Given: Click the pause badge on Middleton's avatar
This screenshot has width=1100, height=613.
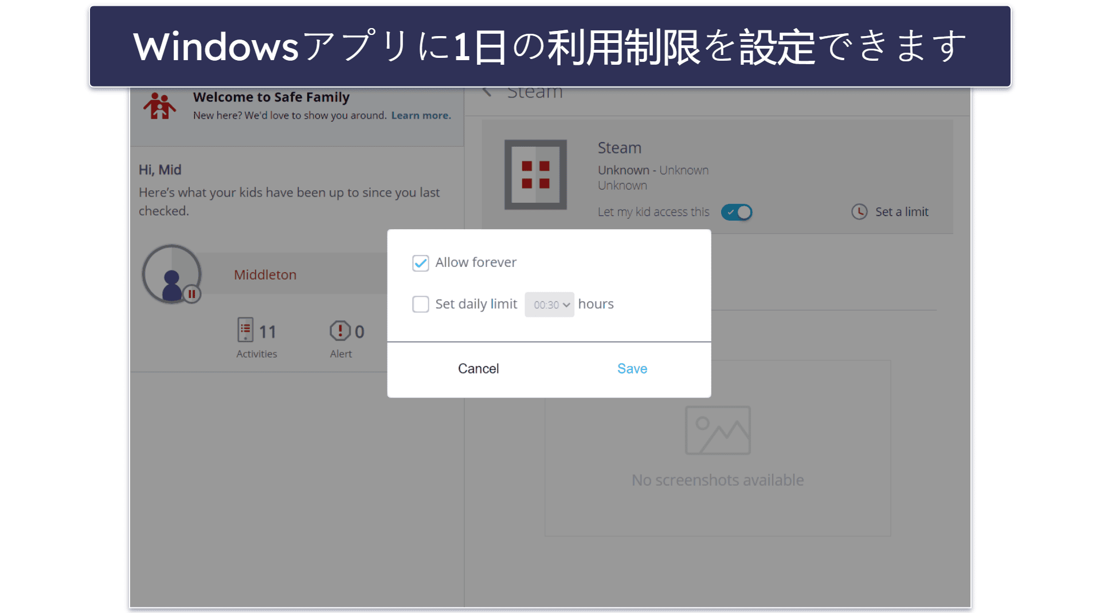Looking at the screenshot, I should (x=192, y=294).
